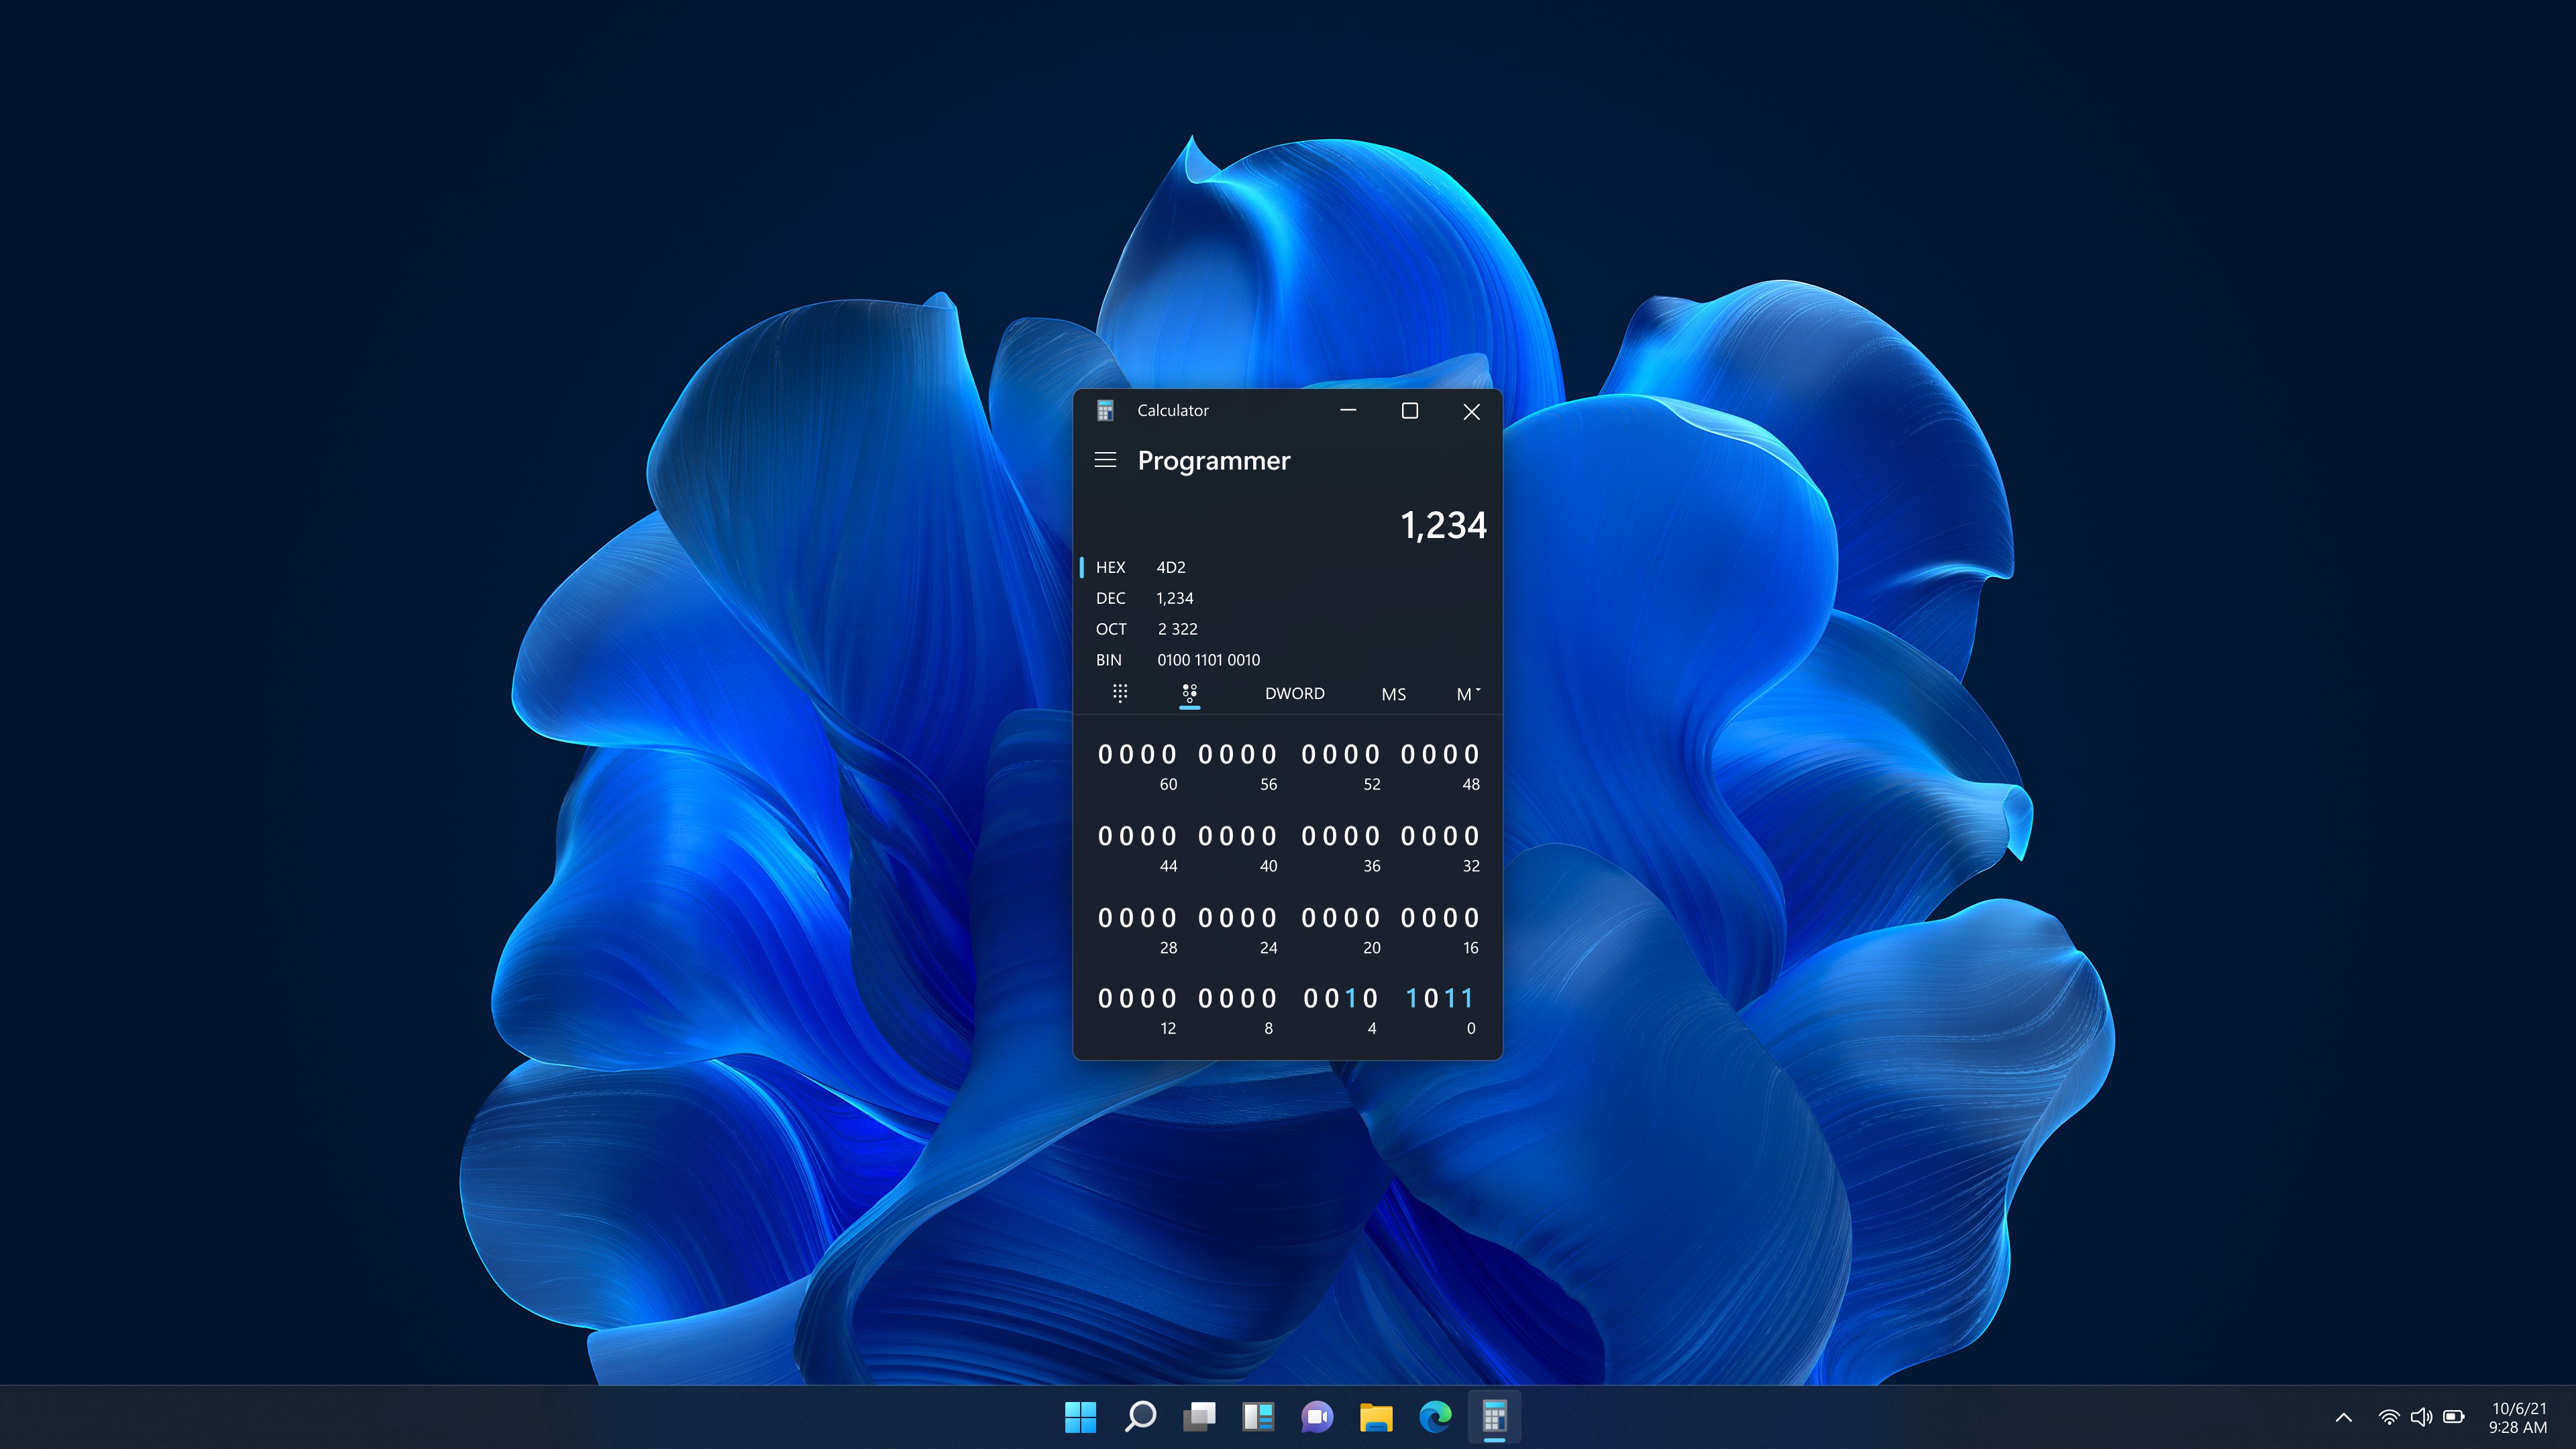
Task: Open the Calculator app icon in taskbar
Action: coord(1494,1417)
